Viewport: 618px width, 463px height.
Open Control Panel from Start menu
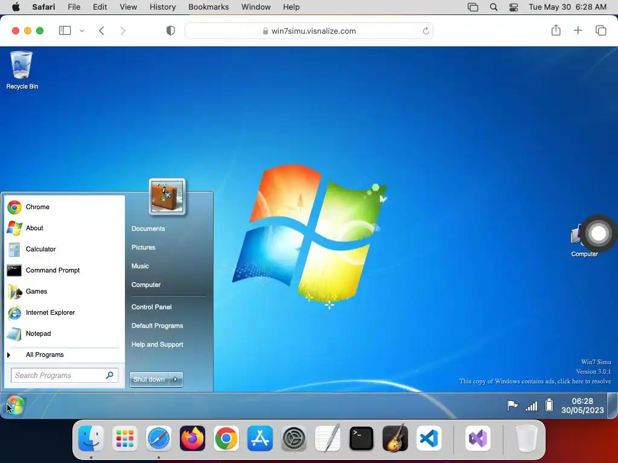pyautogui.click(x=151, y=307)
